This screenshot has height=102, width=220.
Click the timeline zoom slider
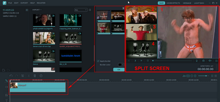(x=204, y=76)
